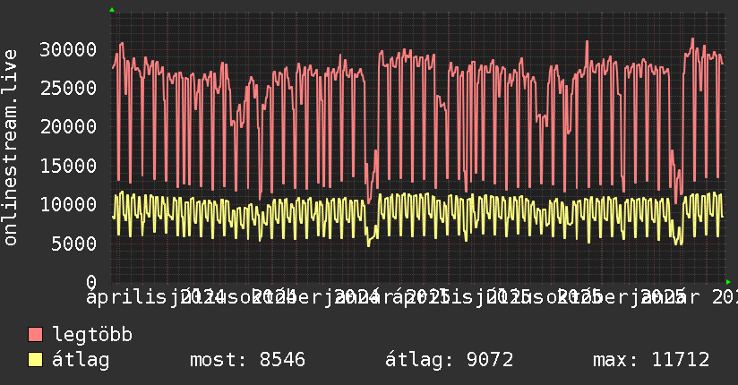Select the átlag label beside yellow swatch
Screen dimensions: 738x385
81,360
